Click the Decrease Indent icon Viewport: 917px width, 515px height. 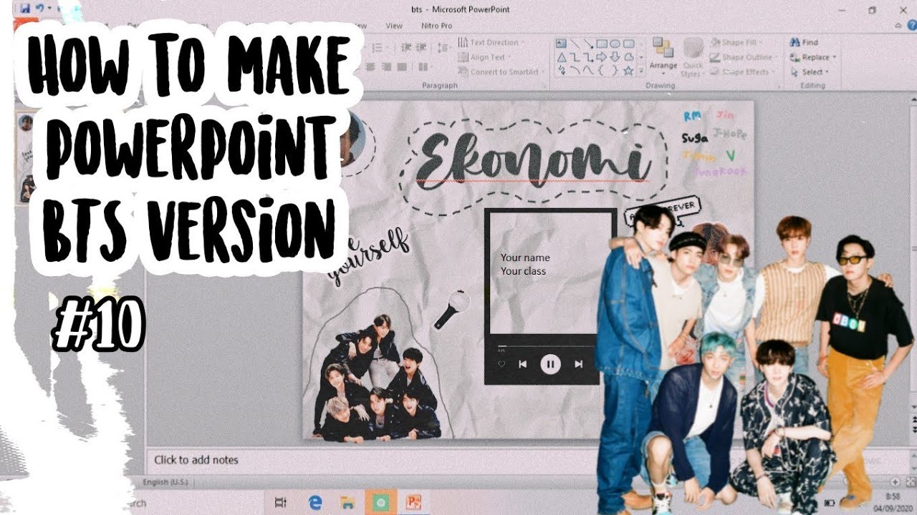pos(406,47)
